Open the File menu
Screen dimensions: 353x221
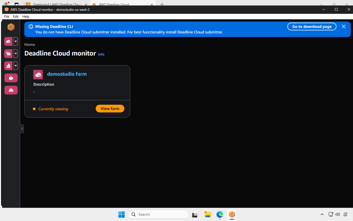[x=6, y=16]
